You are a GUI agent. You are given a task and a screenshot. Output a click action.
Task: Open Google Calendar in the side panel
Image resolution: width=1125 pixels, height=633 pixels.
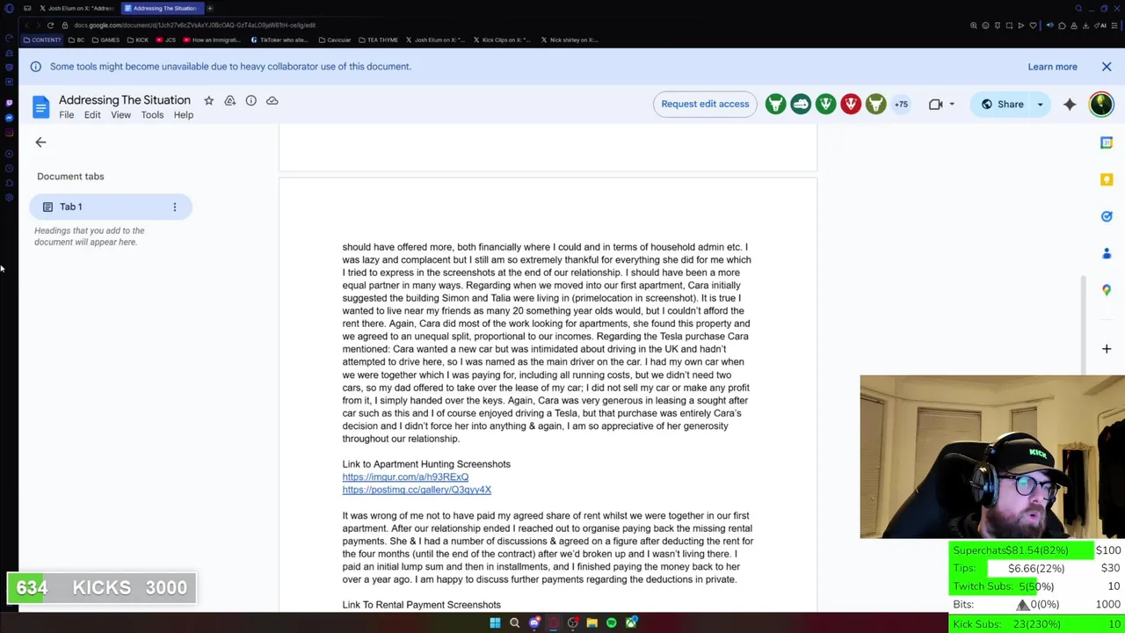click(1107, 142)
